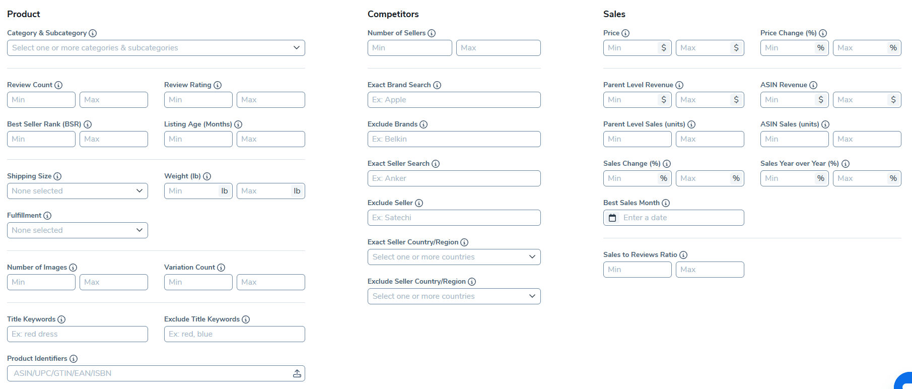Screen dimensions: 912x389
Task: Select the Price minimum input
Action: (631, 48)
